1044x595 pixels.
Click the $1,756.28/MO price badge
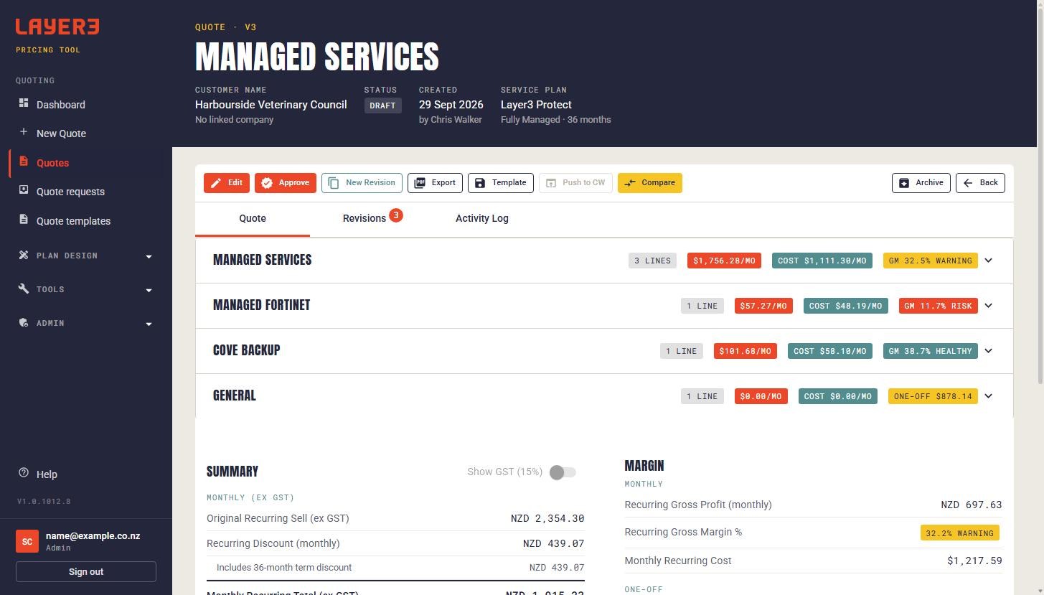[x=724, y=261]
